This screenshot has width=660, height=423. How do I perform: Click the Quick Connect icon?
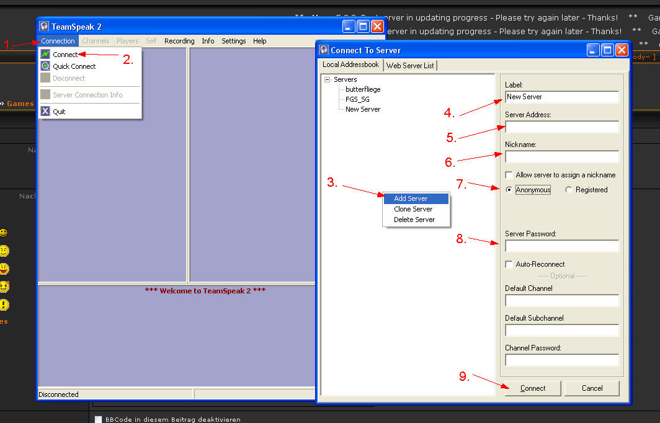tap(45, 66)
